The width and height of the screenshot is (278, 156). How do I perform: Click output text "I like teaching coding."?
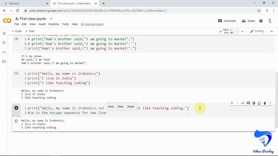click(x=39, y=127)
